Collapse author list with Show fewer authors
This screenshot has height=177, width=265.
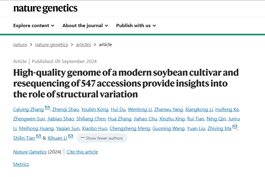tap(102, 138)
